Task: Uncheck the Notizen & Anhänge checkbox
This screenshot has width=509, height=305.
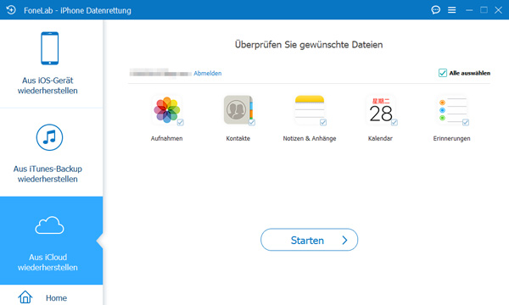Action: (x=323, y=122)
